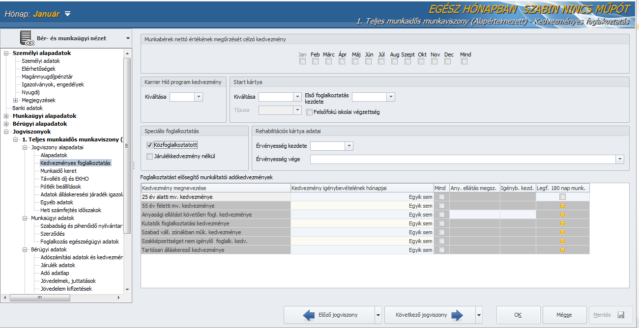Collapse the Munkaügyi adatok tree node
Image resolution: width=639 pixels, height=328 pixels.
[25, 218]
